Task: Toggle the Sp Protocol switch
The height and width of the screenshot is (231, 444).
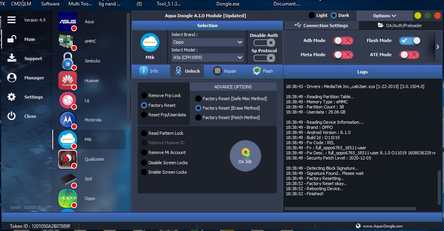Action: [x=264, y=58]
